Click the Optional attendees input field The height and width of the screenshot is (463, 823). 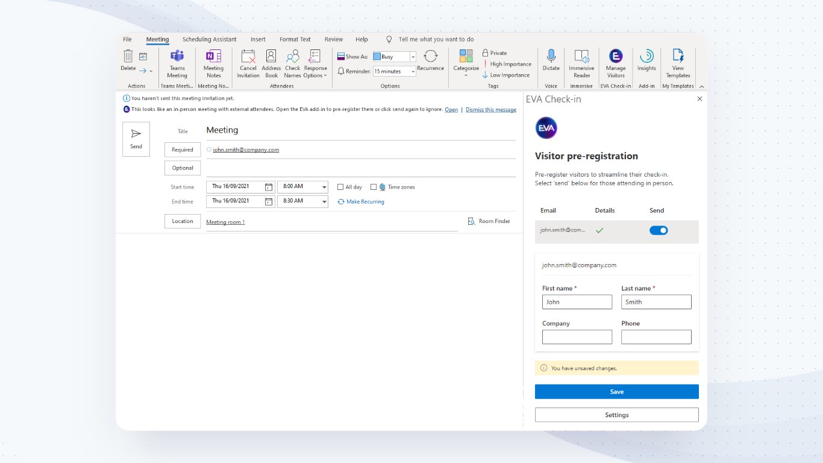[x=361, y=168]
